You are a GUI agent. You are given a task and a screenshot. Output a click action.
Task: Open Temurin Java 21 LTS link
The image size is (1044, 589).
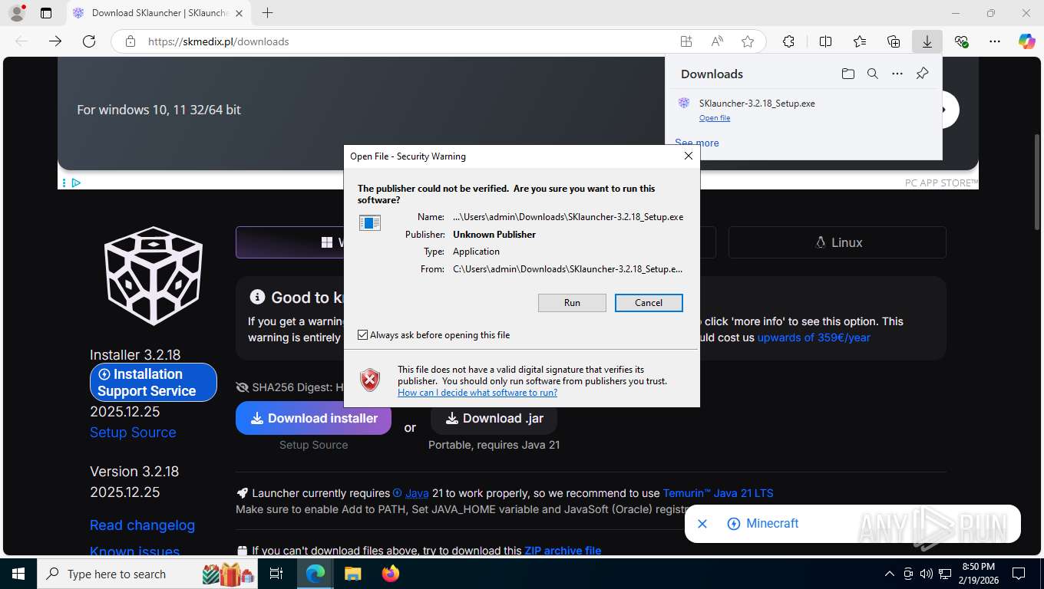tap(719, 493)
